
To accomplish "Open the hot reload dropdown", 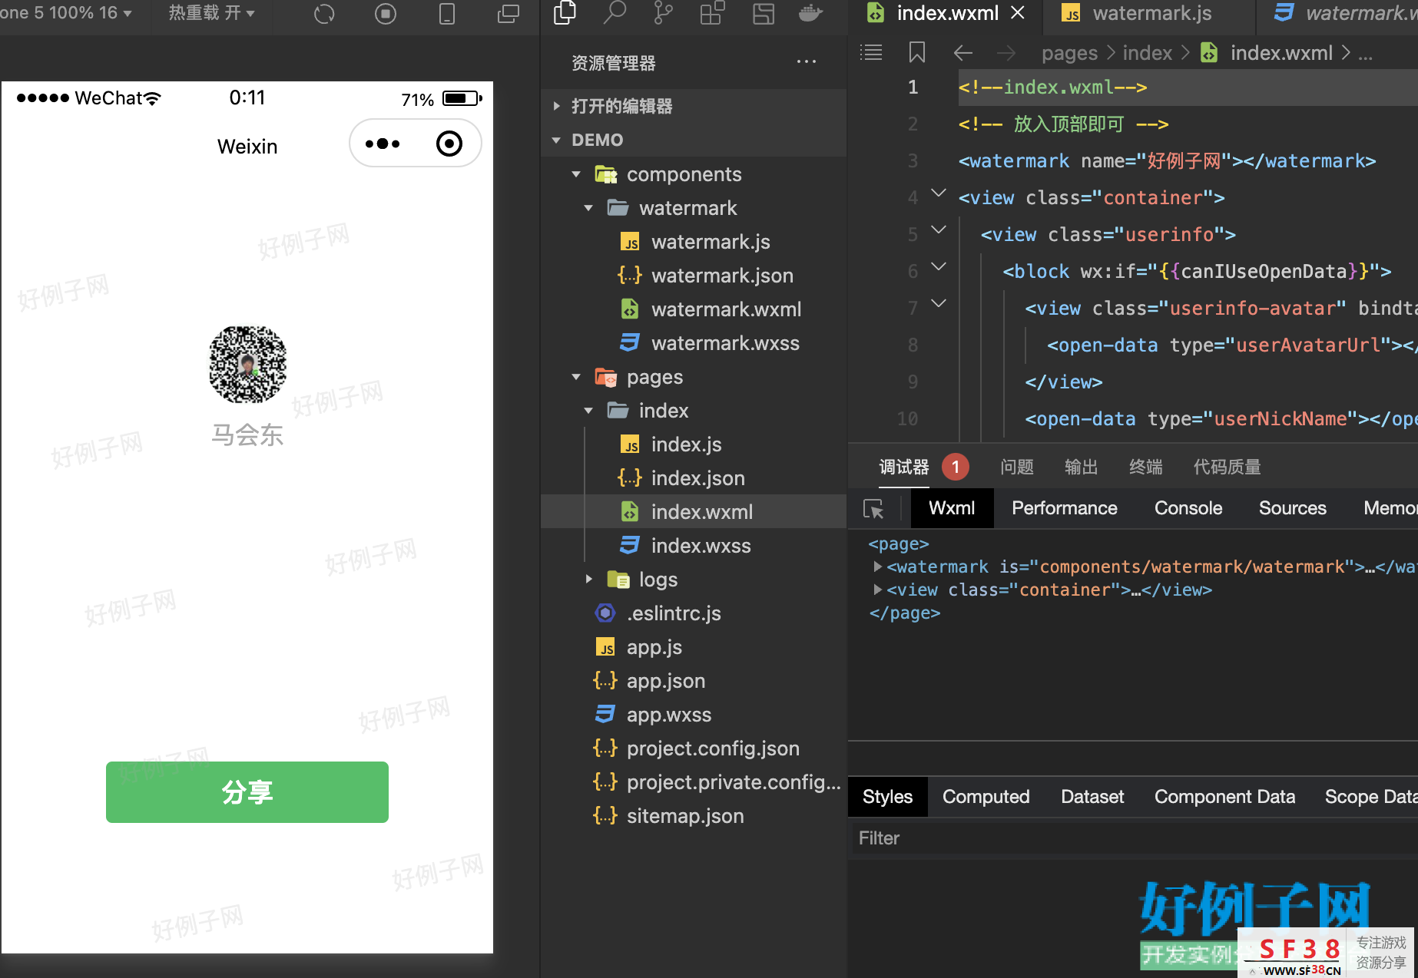I will 211,13.
